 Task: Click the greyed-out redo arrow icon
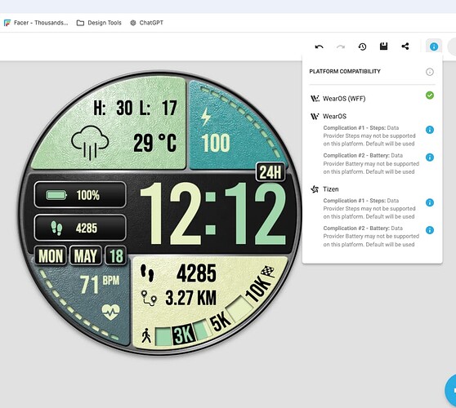pyautogui.click(x=341, y=47)
